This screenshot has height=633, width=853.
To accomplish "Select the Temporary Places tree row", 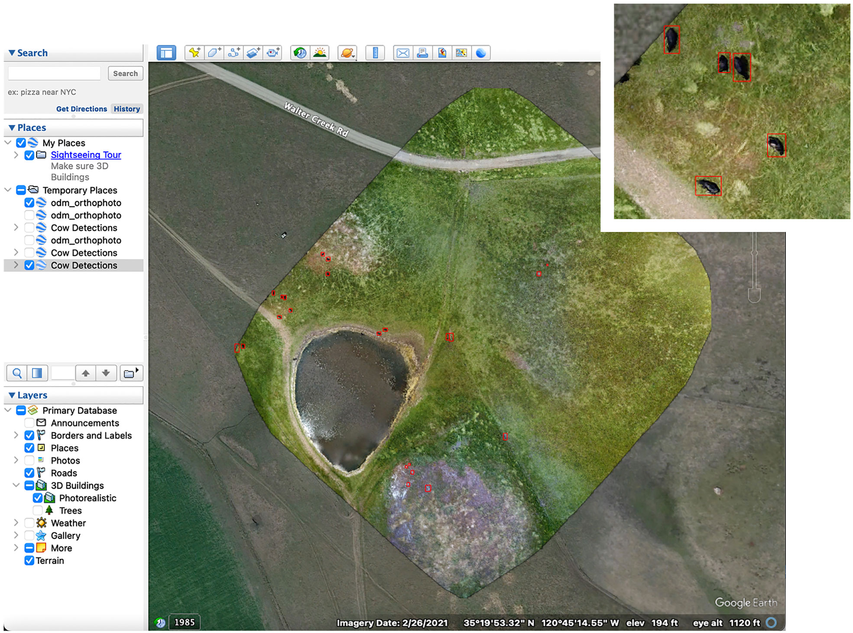I will click(x=74, y=190).
